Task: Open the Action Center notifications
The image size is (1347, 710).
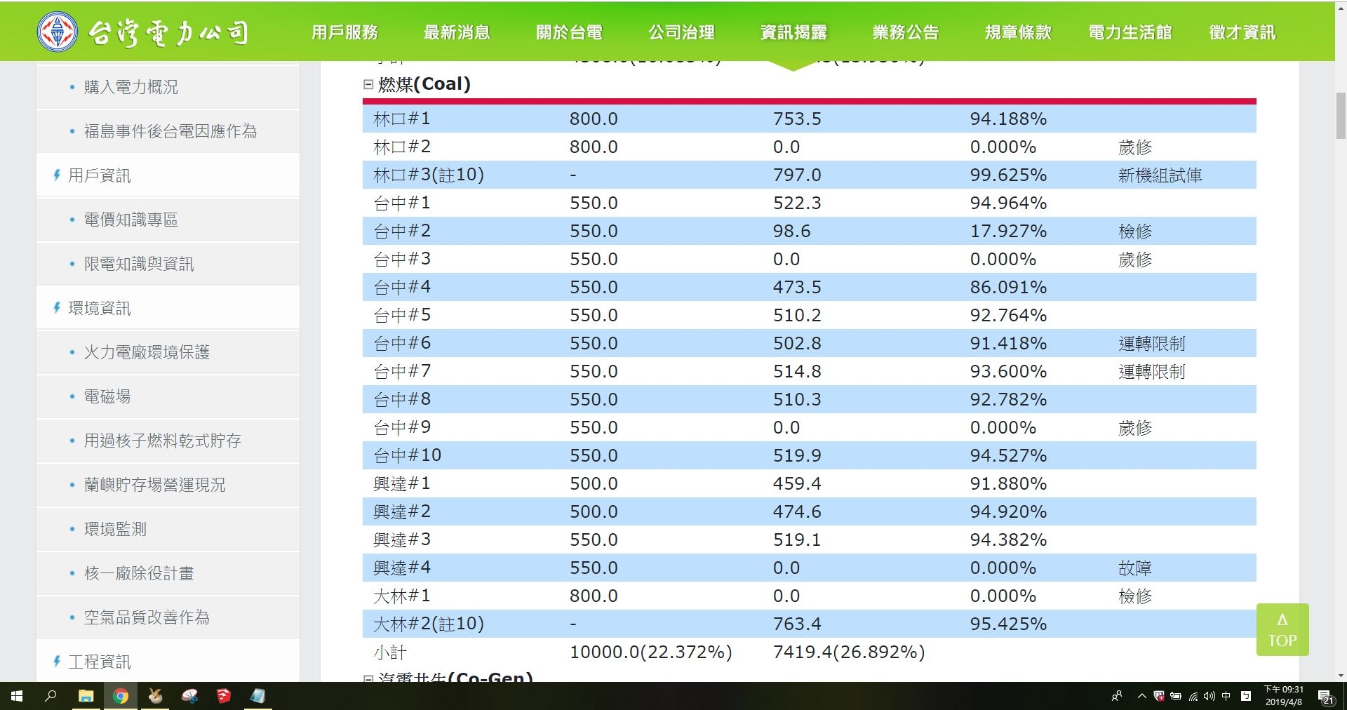Action: 1326,697
